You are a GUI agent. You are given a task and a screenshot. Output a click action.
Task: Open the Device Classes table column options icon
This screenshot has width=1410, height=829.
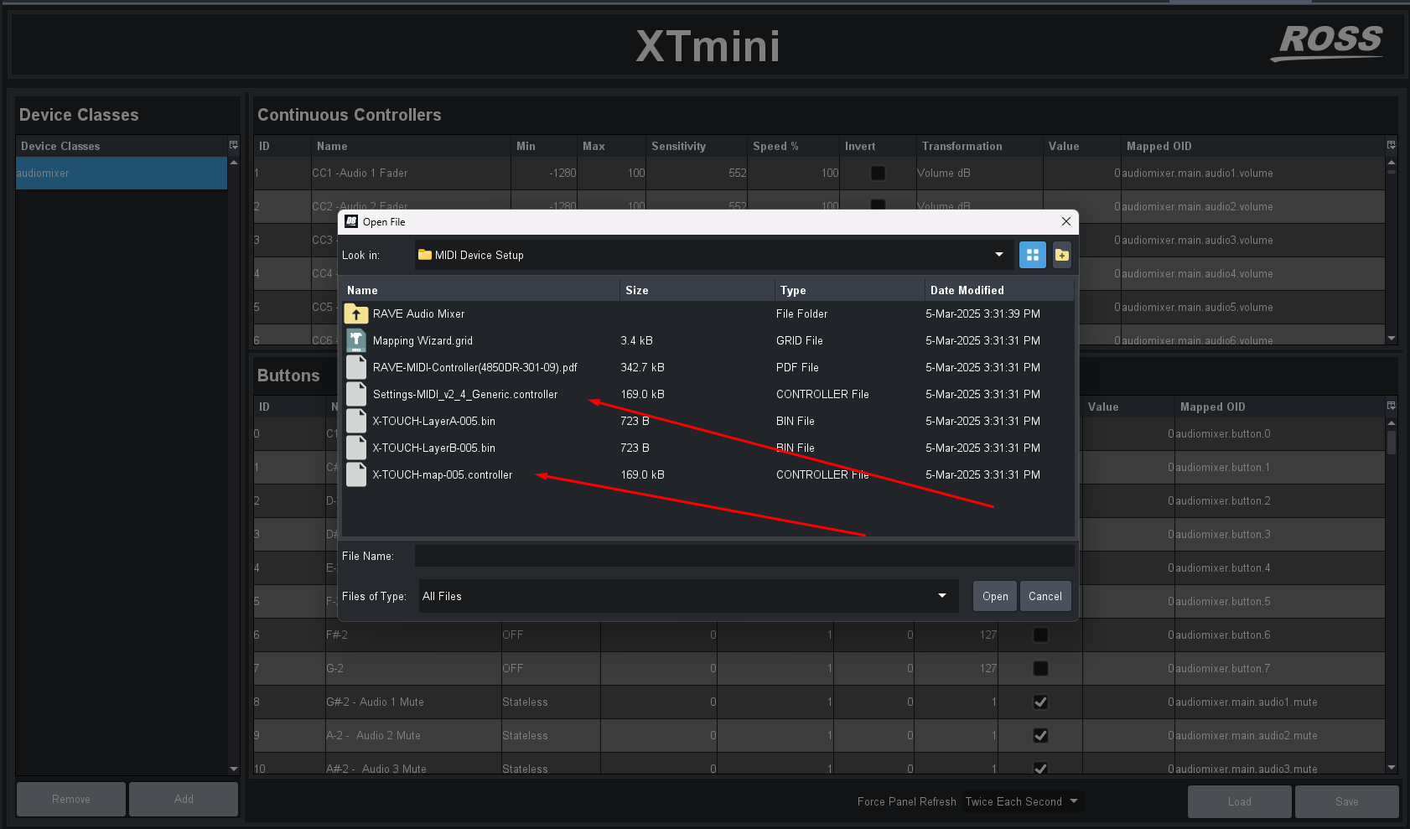(234, 145)
